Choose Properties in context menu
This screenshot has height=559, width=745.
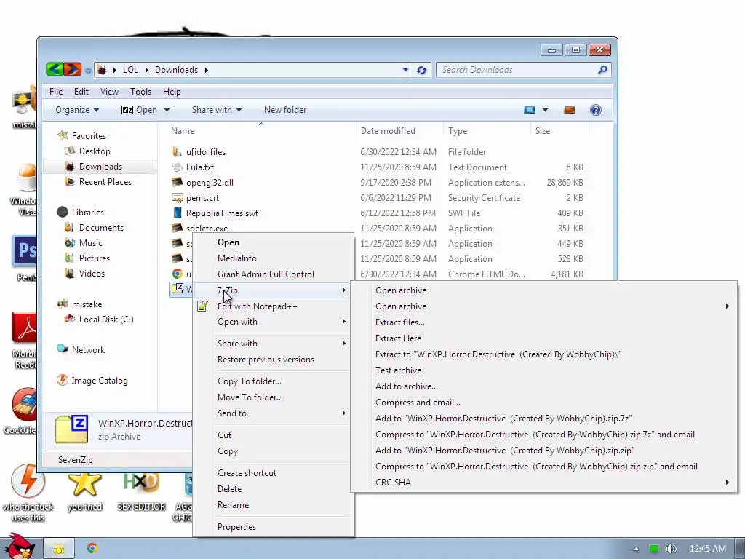coord(236,527)
